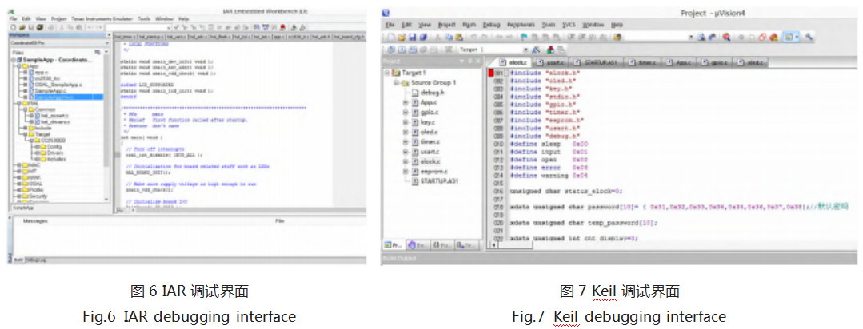Click Print icon in IAR toolbar
863x329 pixels.
(50, 27)
